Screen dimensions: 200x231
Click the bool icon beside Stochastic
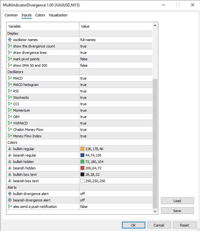click(10, 98)
